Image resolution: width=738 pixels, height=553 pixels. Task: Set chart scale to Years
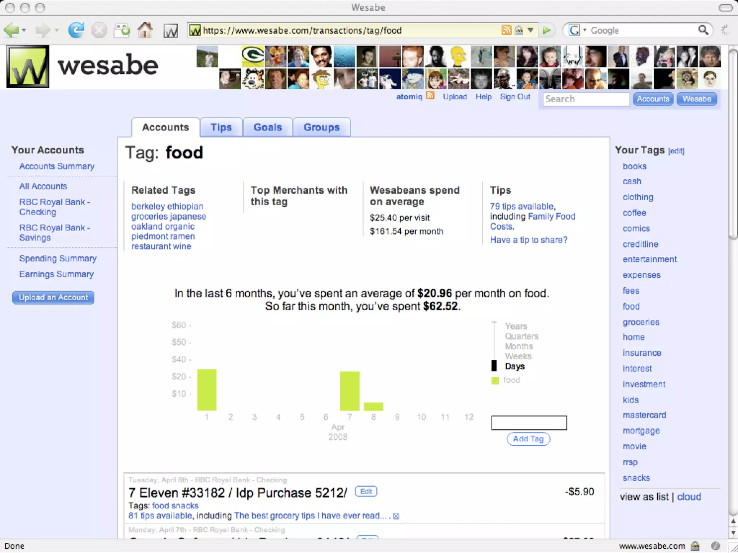tap(516, 326)
